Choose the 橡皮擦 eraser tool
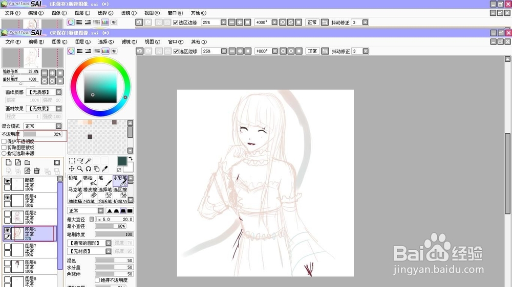This screenshot has height=287, width=512. pyautogui.click(x=90, y=193)
